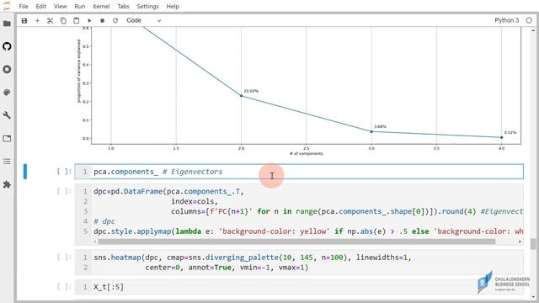
Task: Copy the selected cell
Action: 63,20
